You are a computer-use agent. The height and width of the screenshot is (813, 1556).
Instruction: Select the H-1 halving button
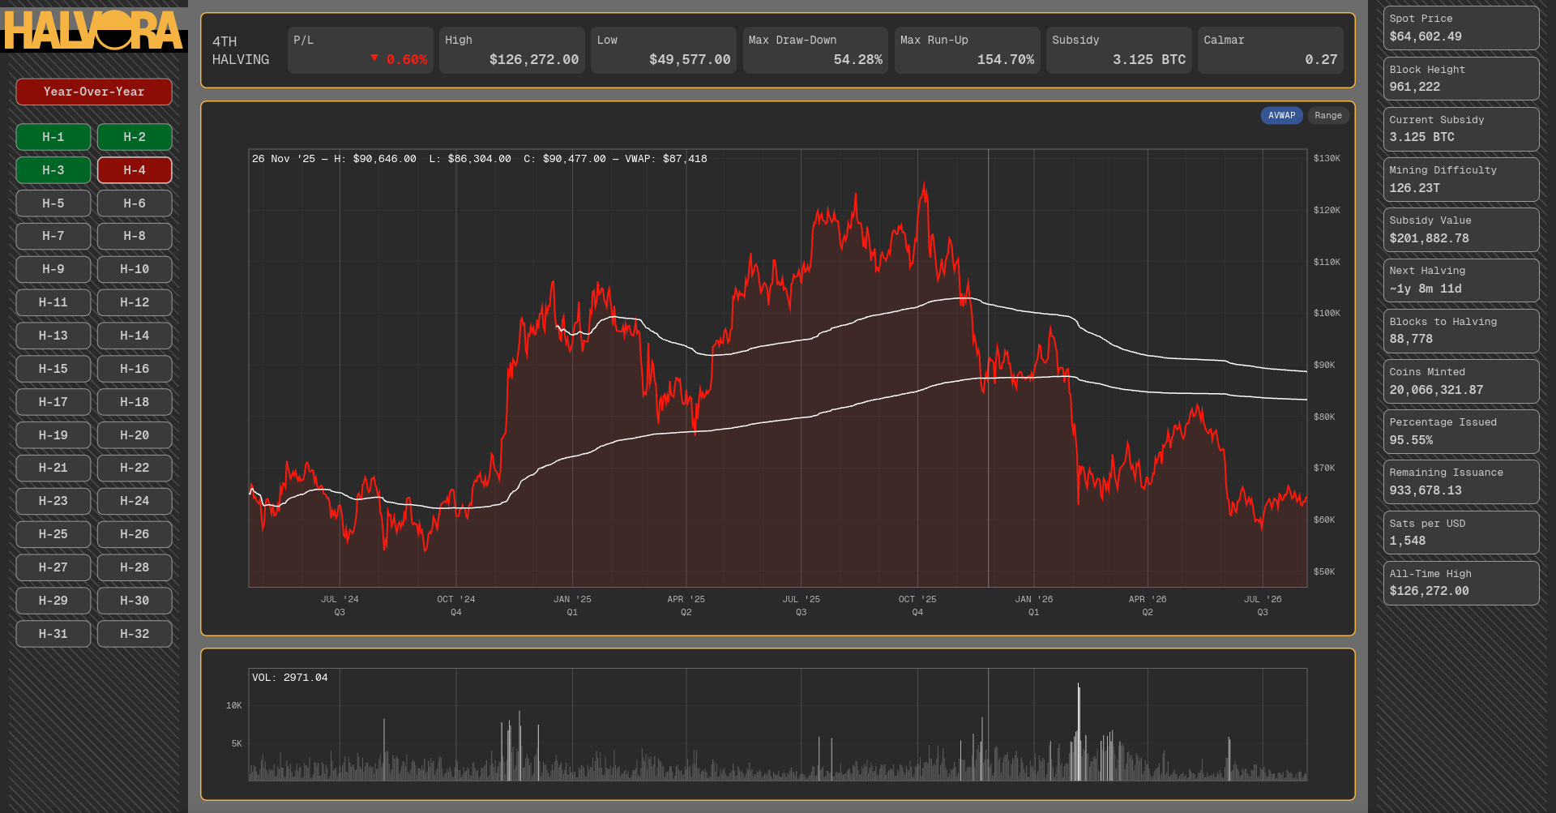pos(53,137)
